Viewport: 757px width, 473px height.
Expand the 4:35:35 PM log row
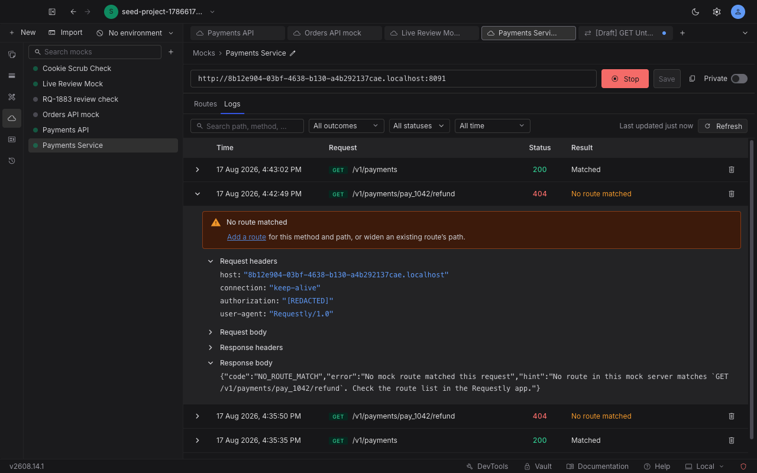tap(198, 440)
